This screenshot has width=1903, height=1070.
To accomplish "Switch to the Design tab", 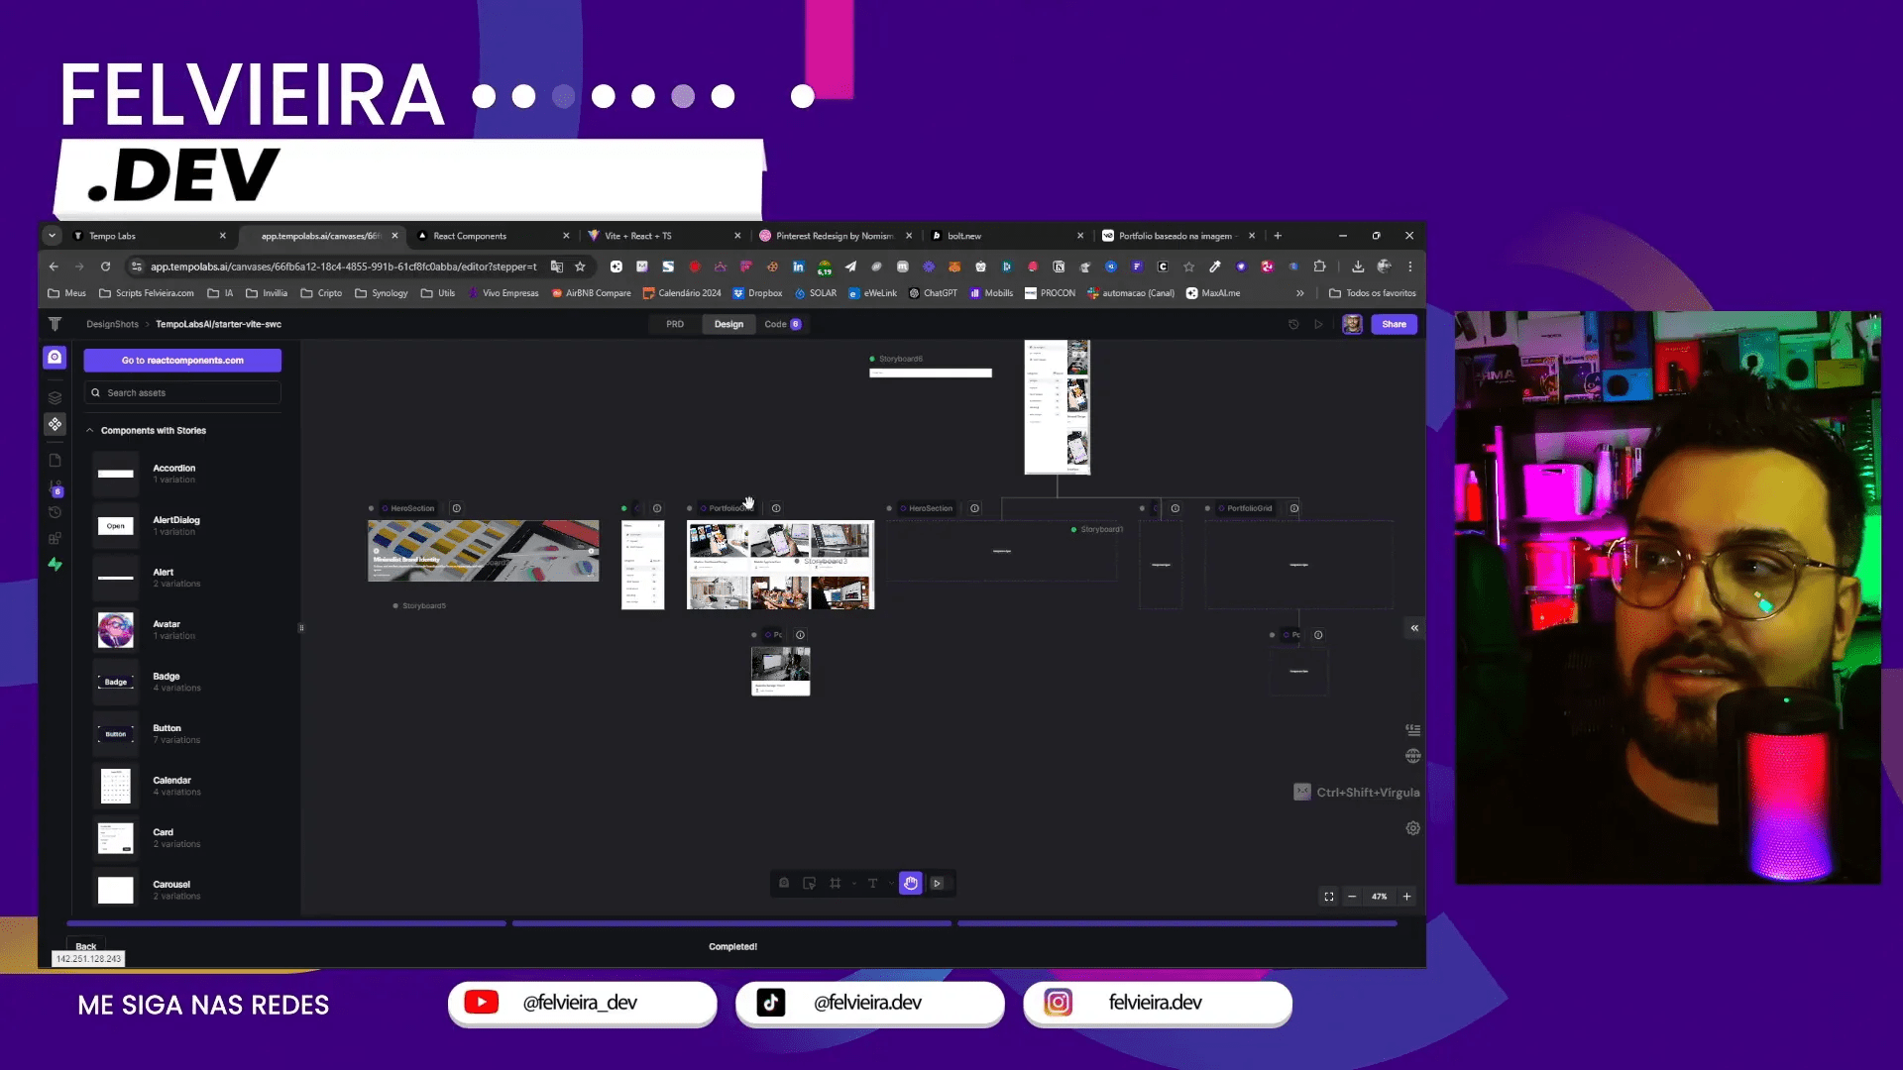I will coord(728,324).
